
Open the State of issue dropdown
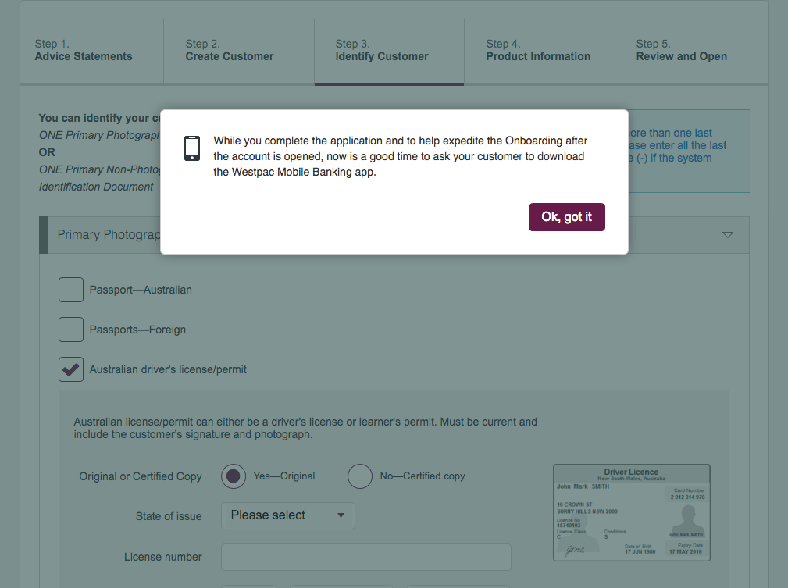[x=288, y=515]
